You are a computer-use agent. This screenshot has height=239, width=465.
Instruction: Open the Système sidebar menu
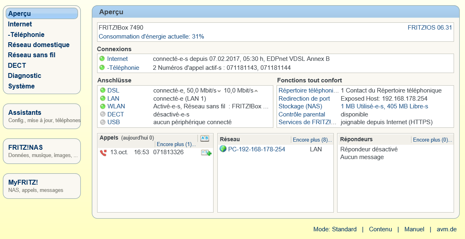pyautogui.click(x=22, y=86)
